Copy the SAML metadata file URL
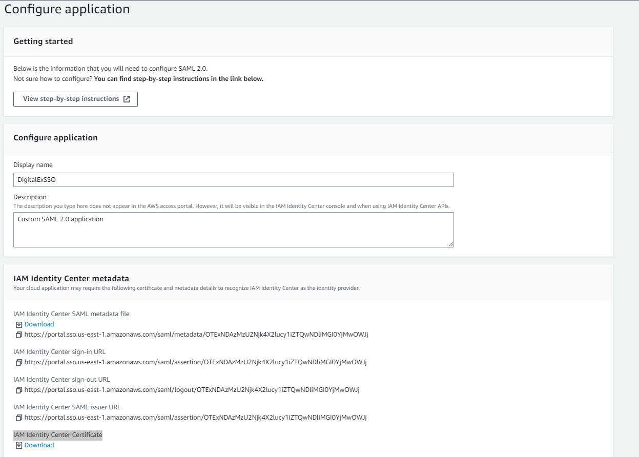This screenshot has height=457, width=639. pyautogui.click(x=19, y=335)
